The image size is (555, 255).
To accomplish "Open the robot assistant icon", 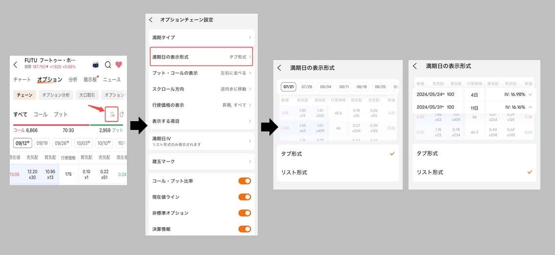I will (x=96, y=64).
